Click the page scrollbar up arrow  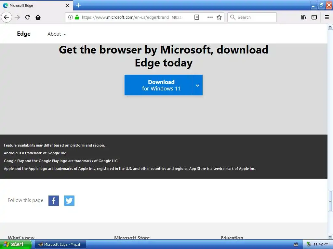coord(330,27)
